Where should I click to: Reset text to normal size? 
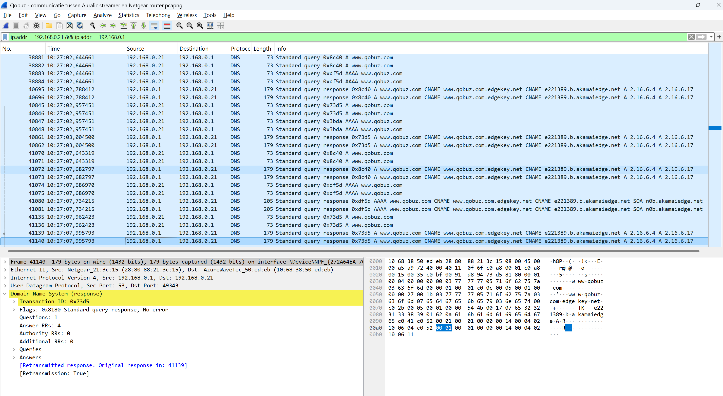tap(200, 26)
